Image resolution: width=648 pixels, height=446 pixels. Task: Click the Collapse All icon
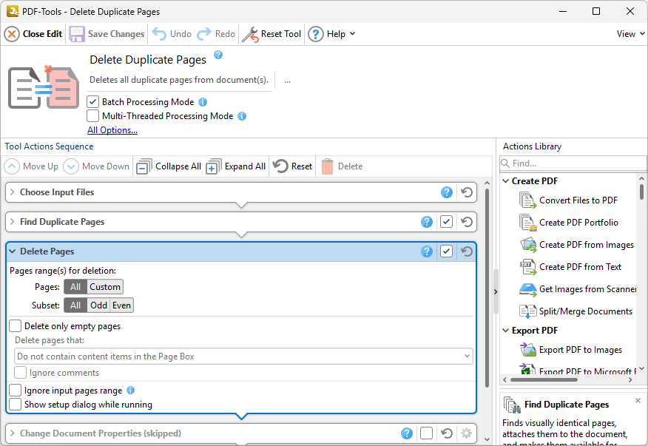144,166
